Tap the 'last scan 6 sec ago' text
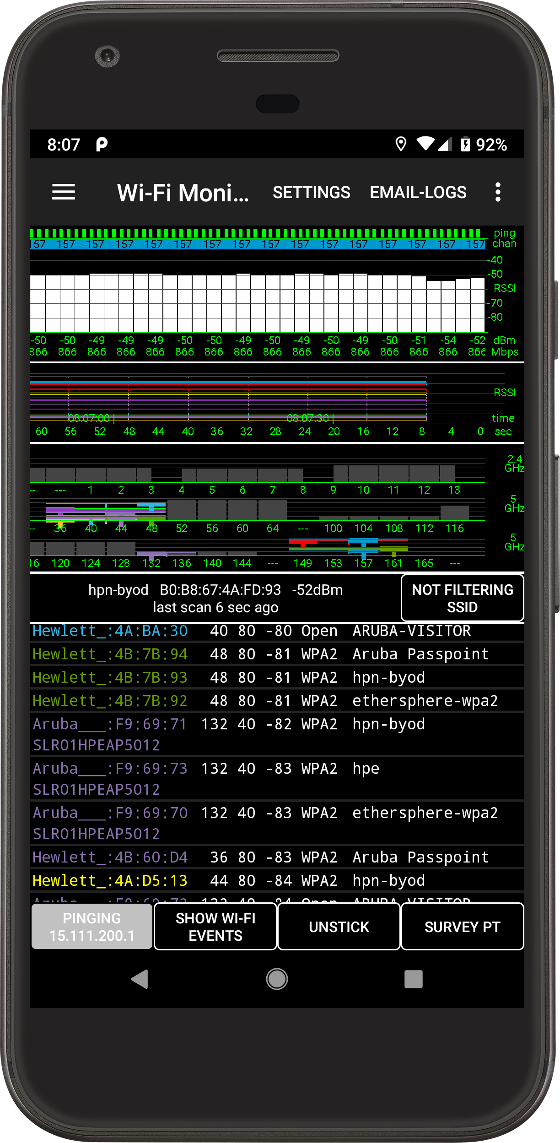Viewport: 560px width, 1143px height. [215, 608]
